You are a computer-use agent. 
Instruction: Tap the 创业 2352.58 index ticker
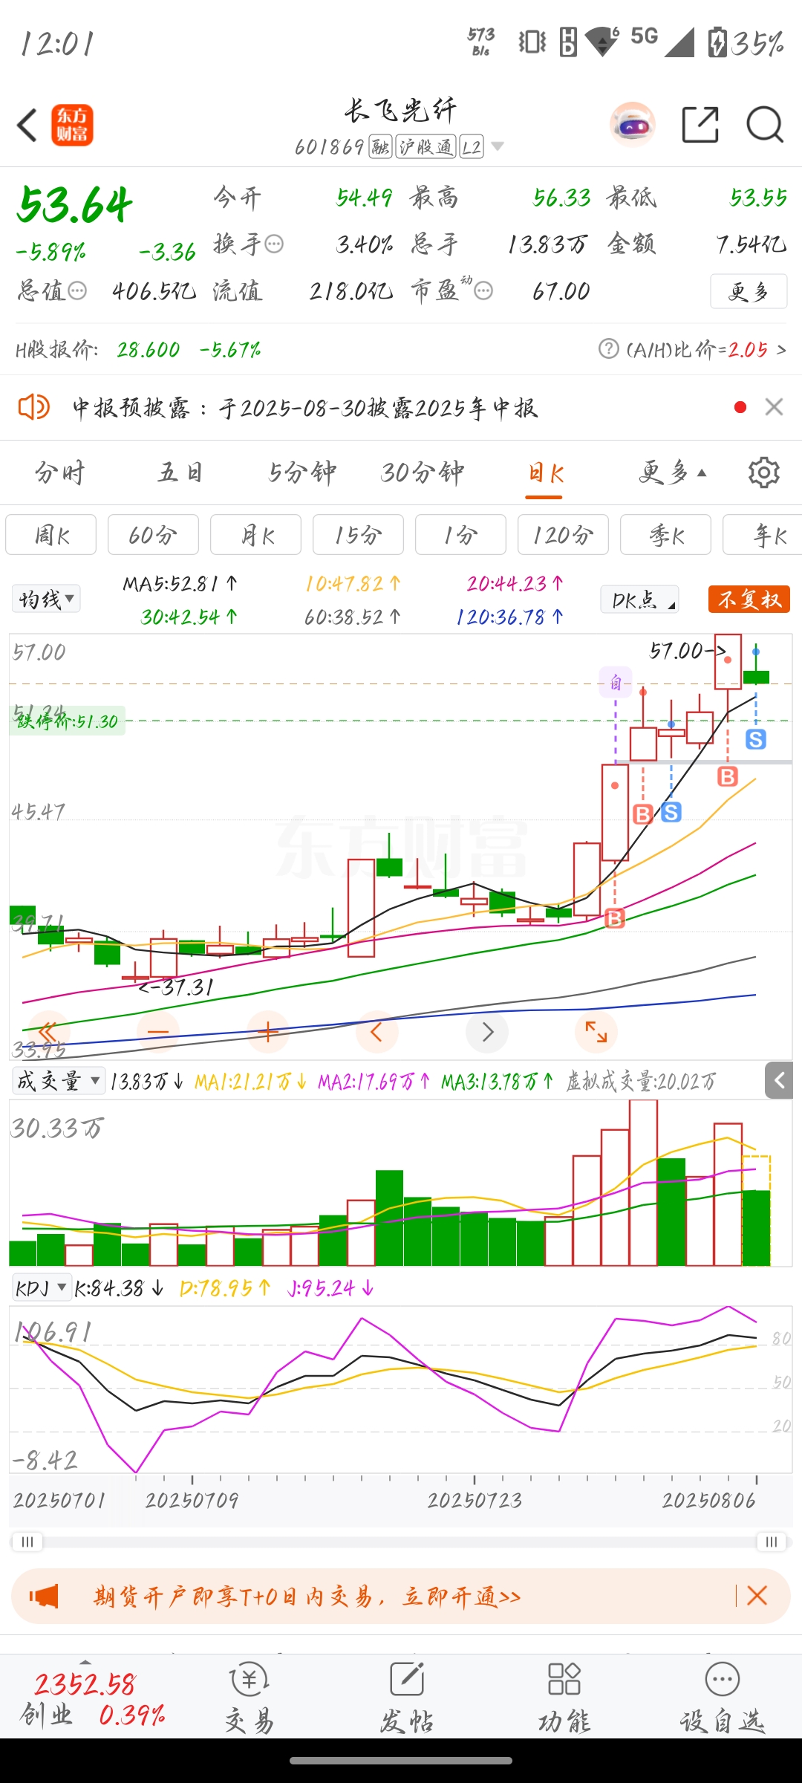coord(92,1700)
